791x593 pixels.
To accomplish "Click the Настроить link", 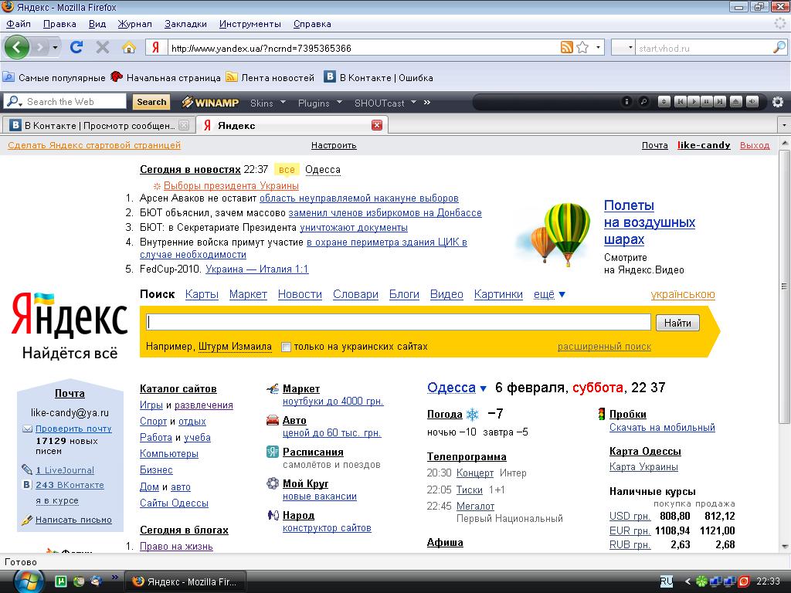I will click(334, 145).
